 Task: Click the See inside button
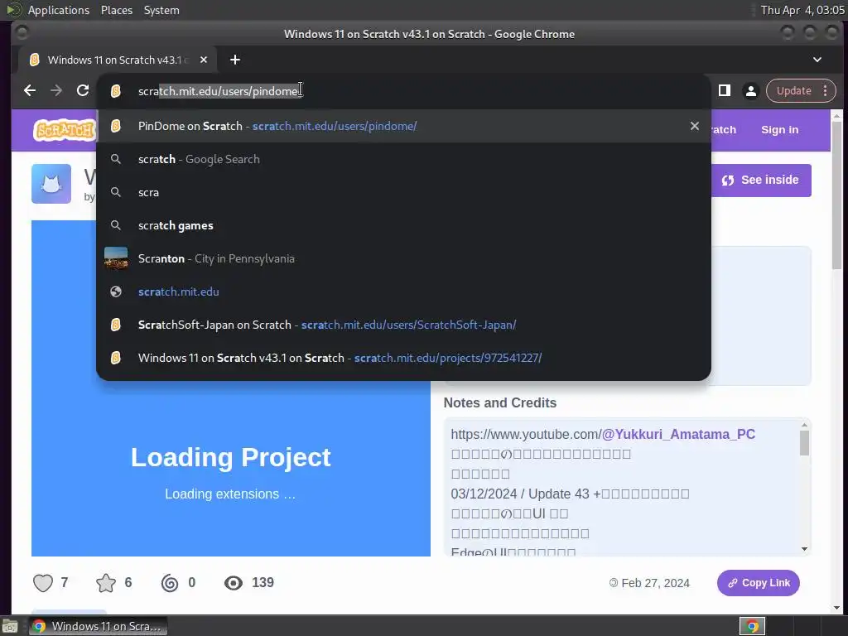761,180
